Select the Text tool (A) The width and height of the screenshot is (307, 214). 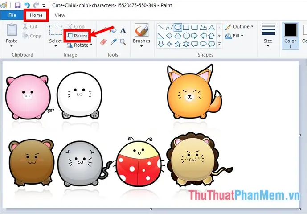coord(123,30)
